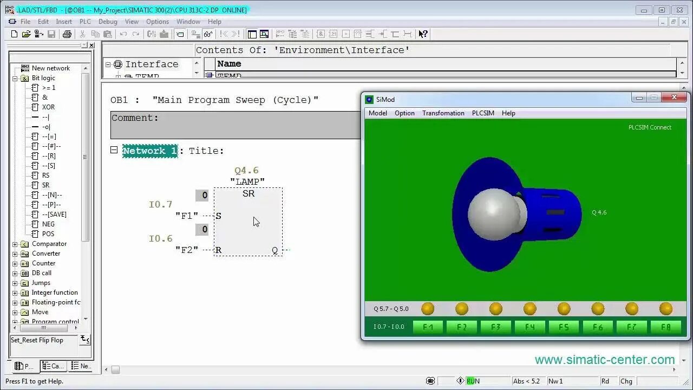Screen dimensions: 693x390
Task: Click the New file toolbar icon
Action: [15, 34]
